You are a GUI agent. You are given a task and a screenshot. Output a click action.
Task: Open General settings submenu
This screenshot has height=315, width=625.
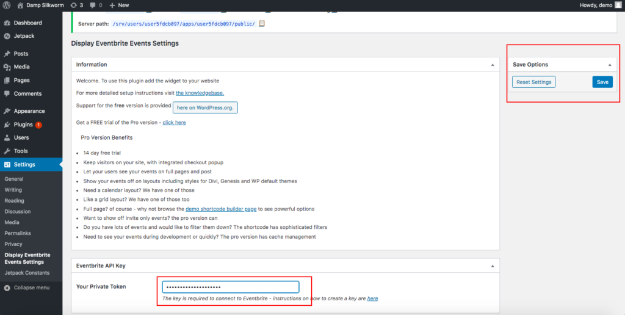coord(14,179)
